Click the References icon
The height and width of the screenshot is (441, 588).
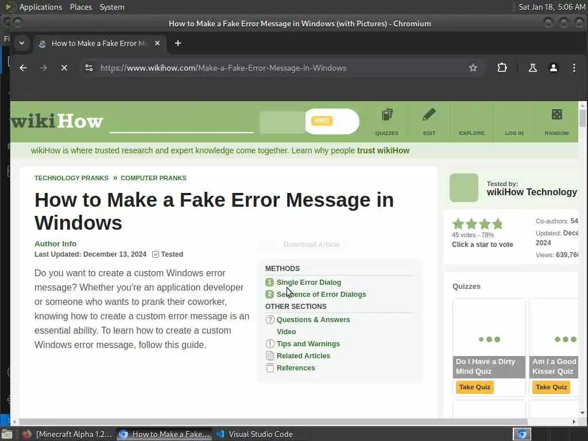click(270, 368)
